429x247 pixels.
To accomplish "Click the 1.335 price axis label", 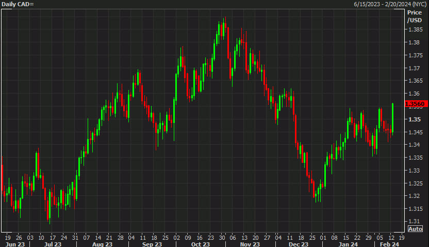I will (x=416, y=158).
